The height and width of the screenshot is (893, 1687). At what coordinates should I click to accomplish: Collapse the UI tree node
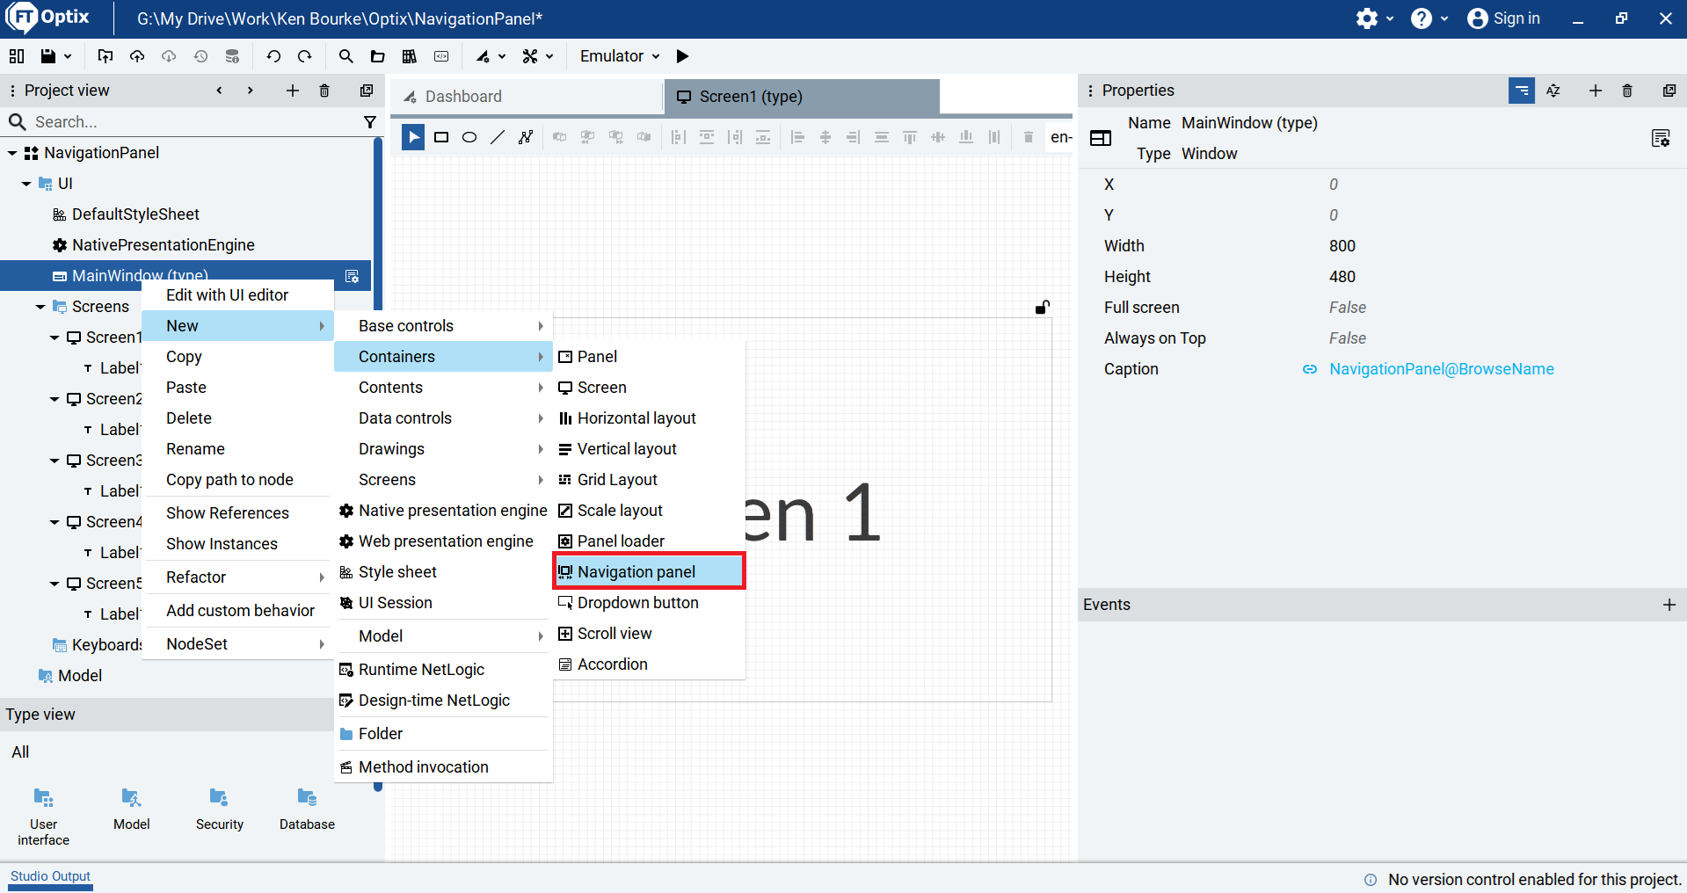[x=26, y=184]
